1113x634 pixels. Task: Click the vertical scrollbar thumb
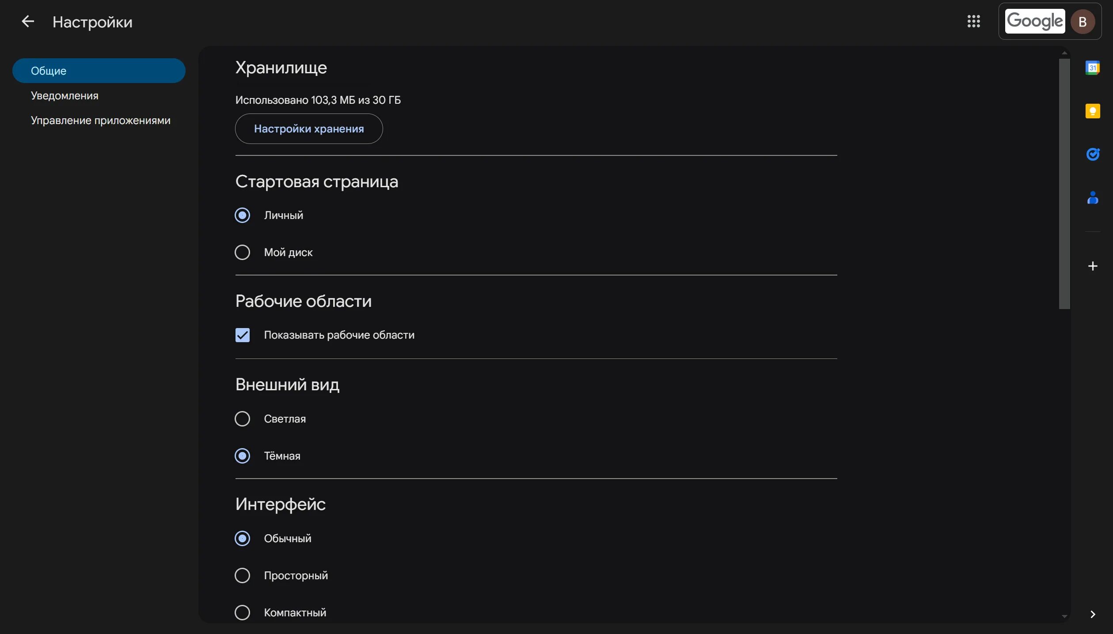[1064, 183]
